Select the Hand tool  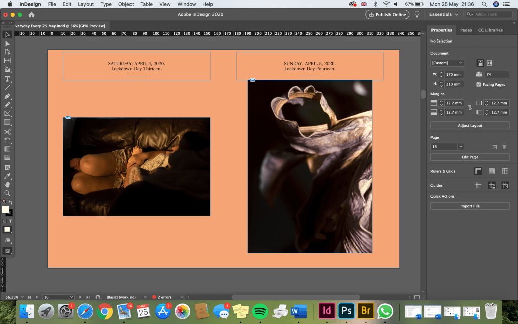7,184
